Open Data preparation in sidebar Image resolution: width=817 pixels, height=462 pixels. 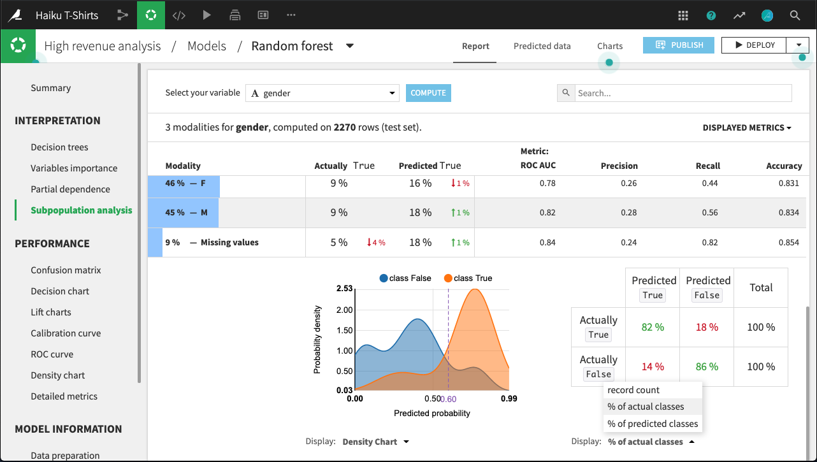[x=65, y=455]
